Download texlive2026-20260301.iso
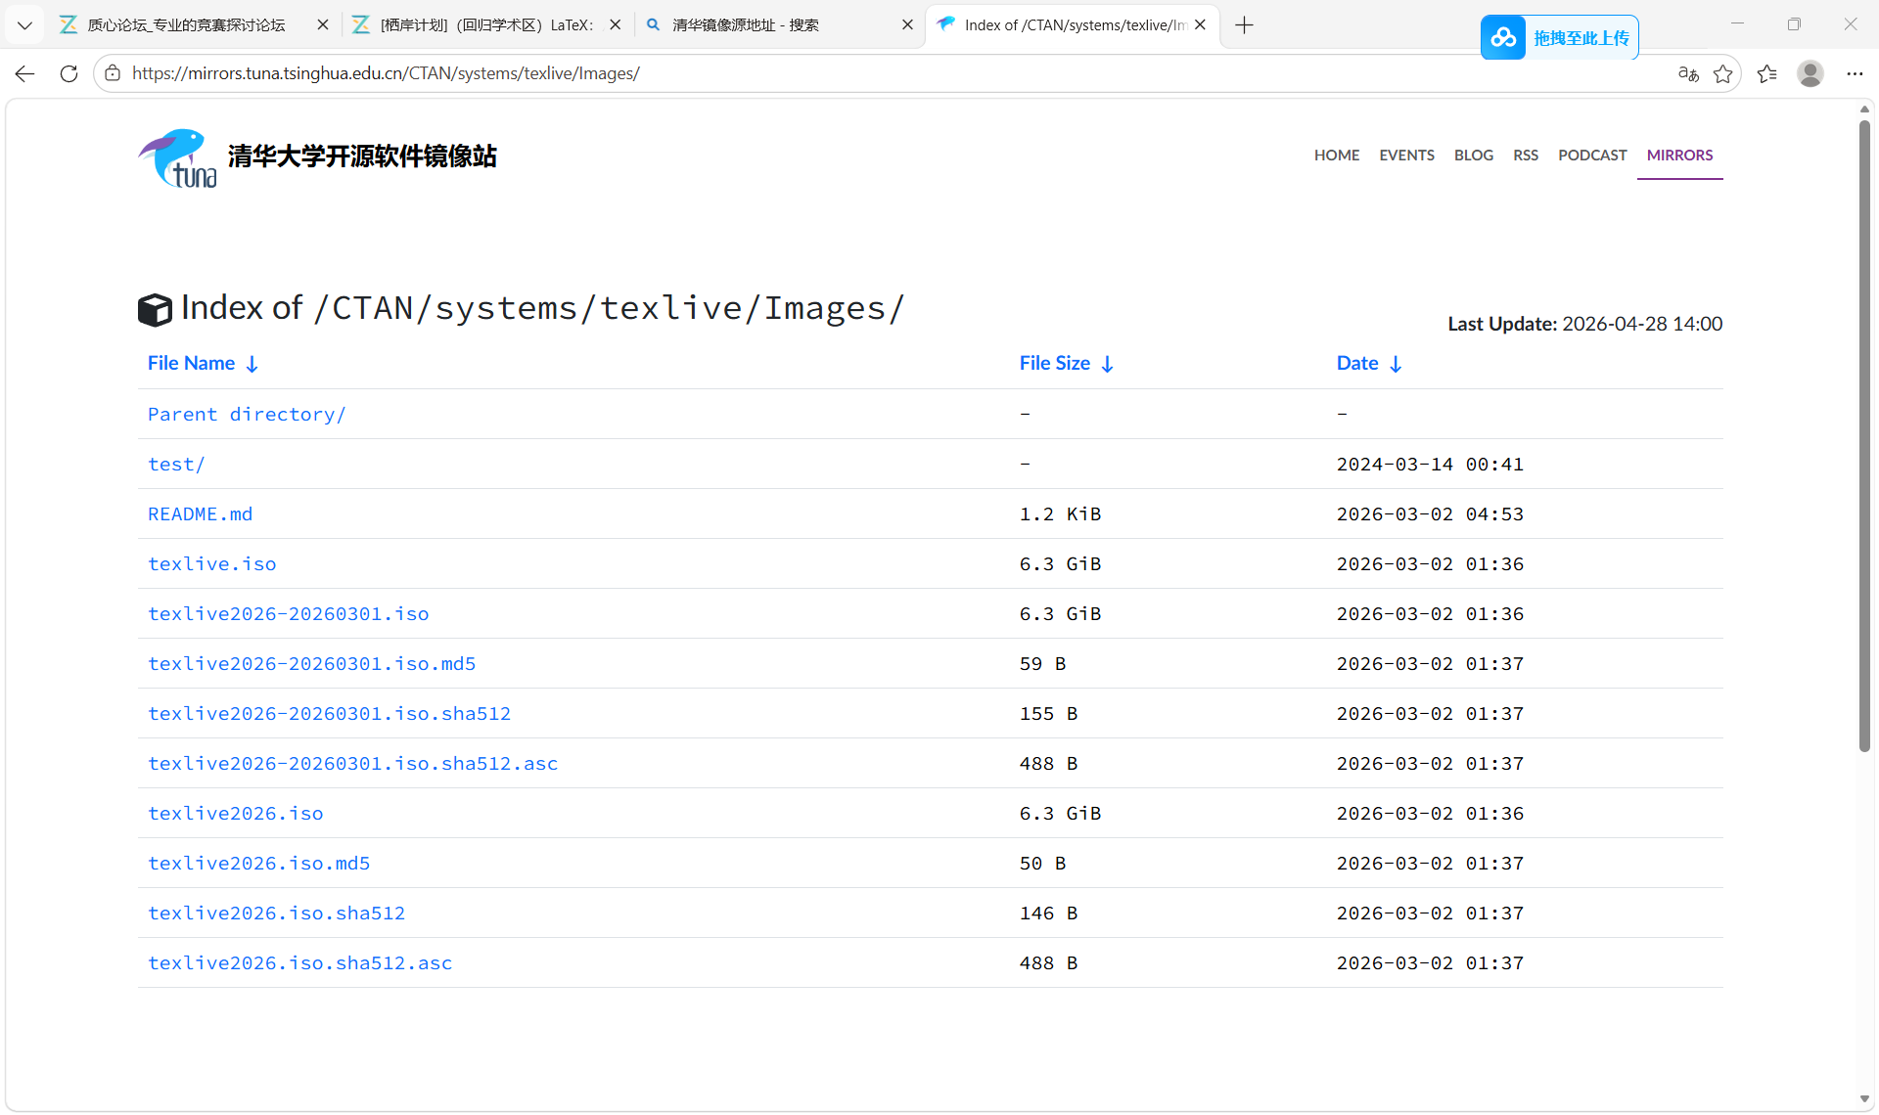This screenshot has height=1115, width=1879. tap(288, 614)
